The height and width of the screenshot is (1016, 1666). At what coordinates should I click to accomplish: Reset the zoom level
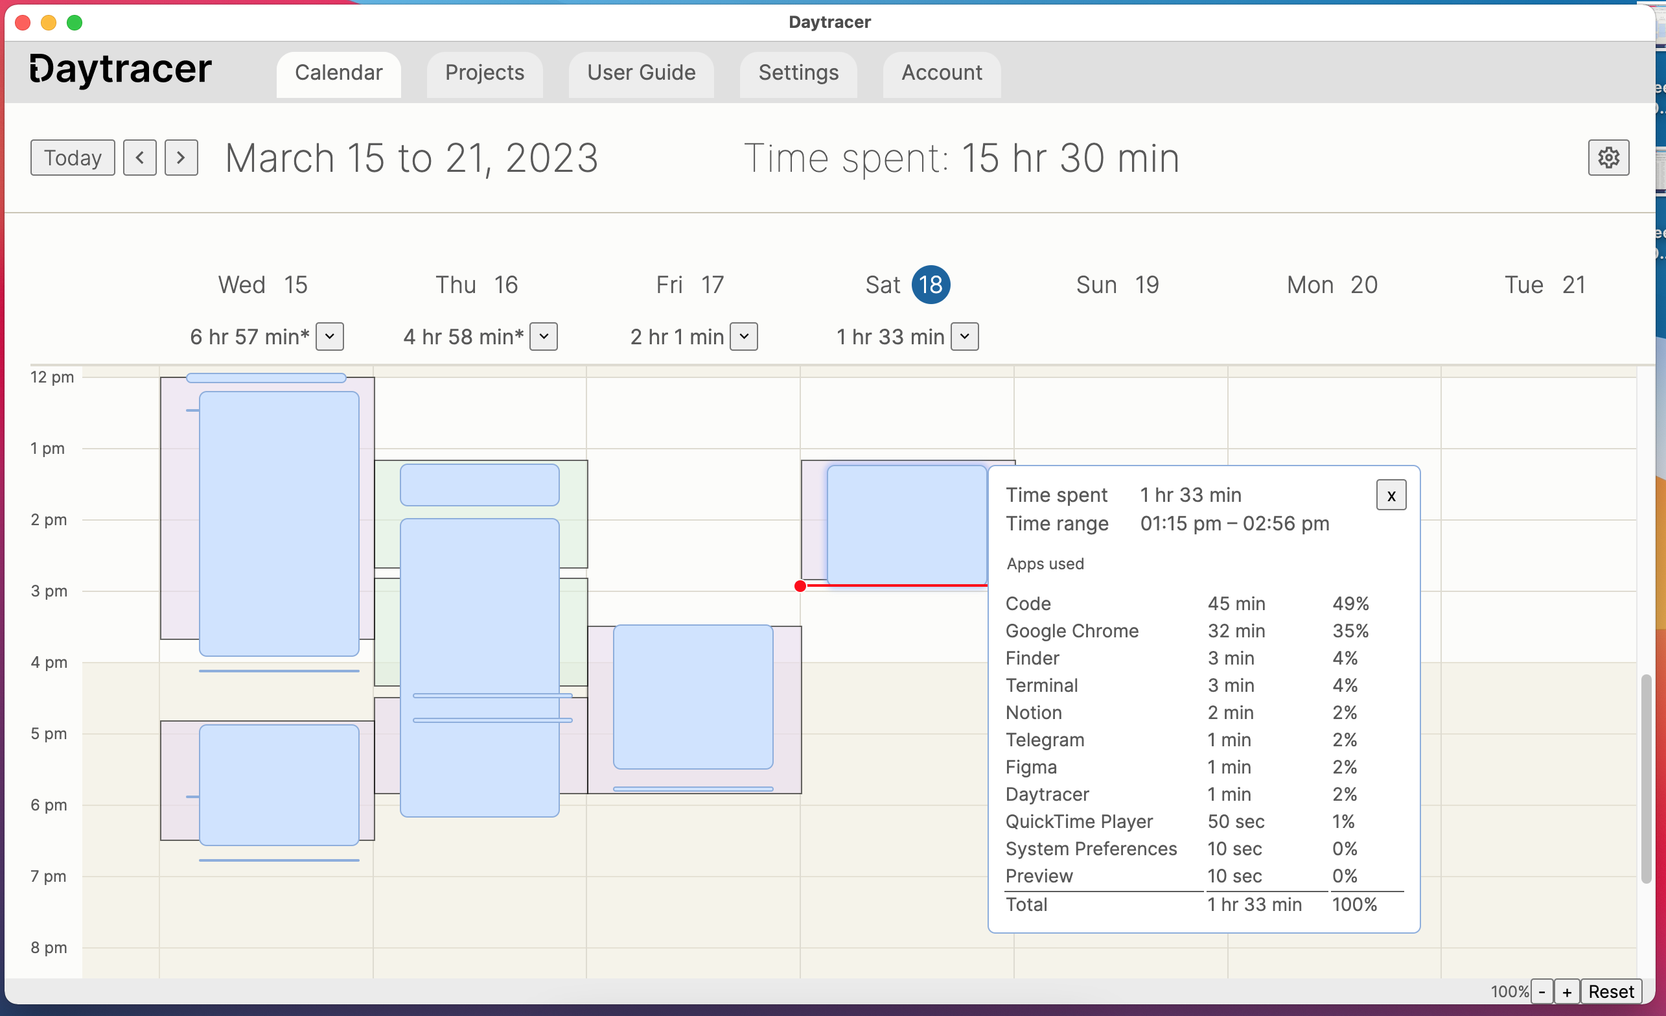pos(1611,991)
